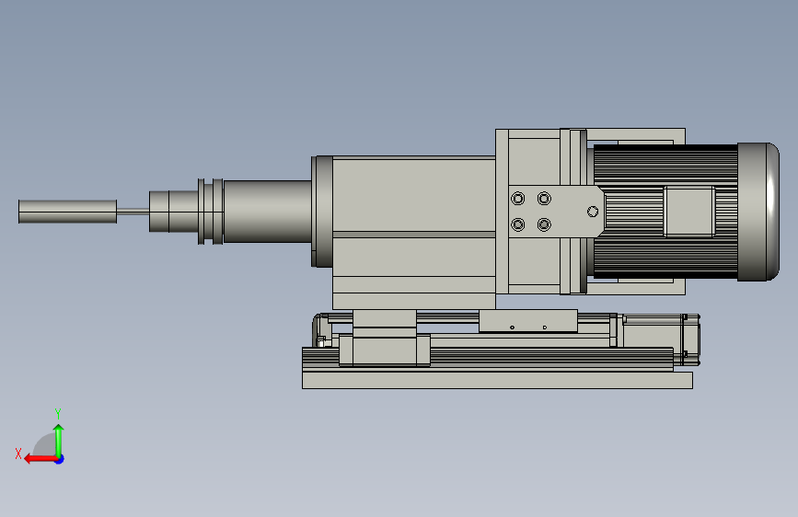The image size is (798, 517).
Task: Select the small plate with two tiny holes
Action: pos(528,320)
